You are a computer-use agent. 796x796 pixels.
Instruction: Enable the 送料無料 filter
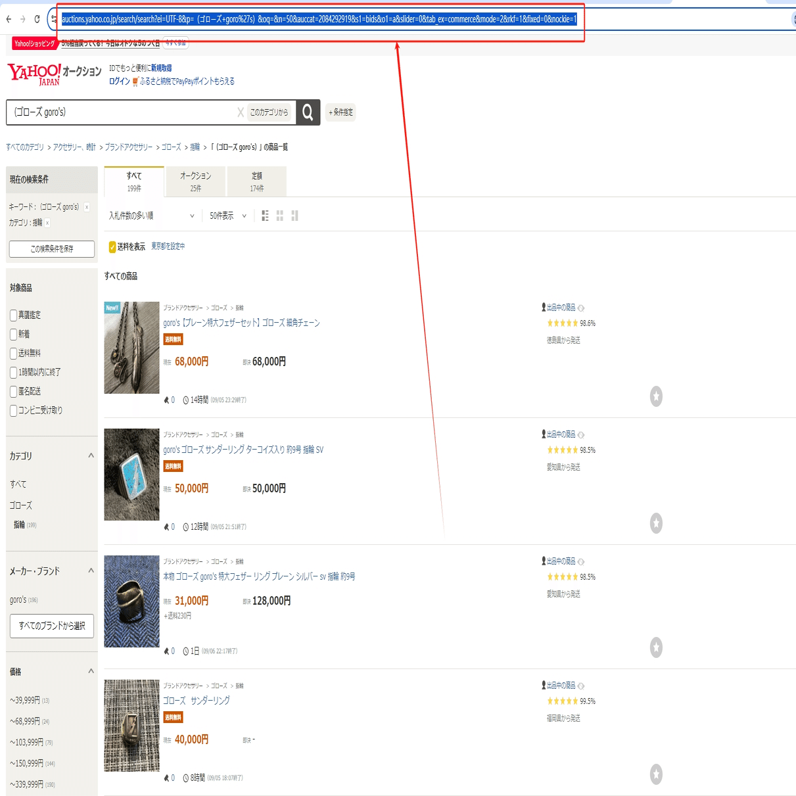tap(14, 354)
